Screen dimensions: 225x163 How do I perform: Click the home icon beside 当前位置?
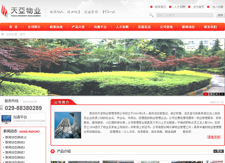[3, 34]
